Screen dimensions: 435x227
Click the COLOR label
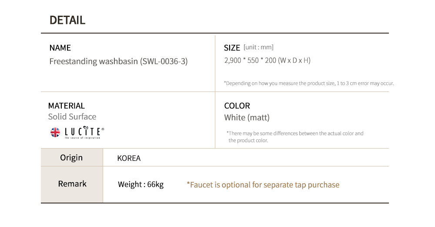[x=237, y=106]
